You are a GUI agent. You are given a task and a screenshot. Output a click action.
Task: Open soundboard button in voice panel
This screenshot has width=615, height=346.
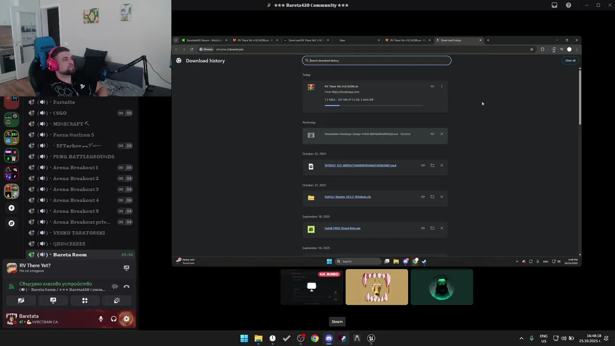pos(116,300)
